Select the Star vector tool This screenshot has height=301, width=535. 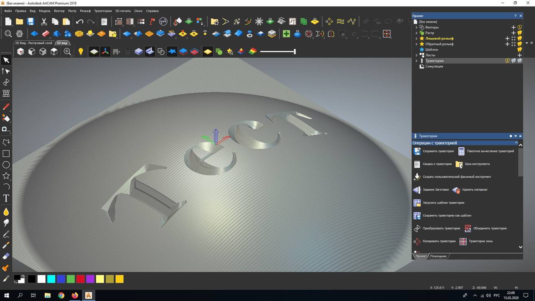(x=6, y=176)
